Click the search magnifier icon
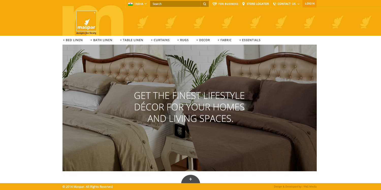The height and width of the screenshot is (190, 381). tap(204, 4)
